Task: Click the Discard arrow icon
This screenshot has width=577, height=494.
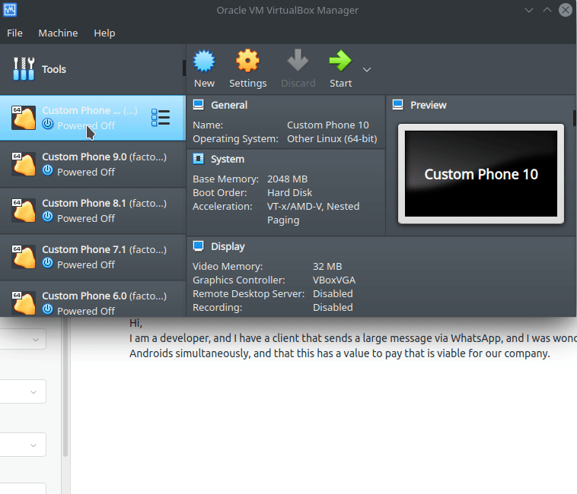Action: pos(298,61)
